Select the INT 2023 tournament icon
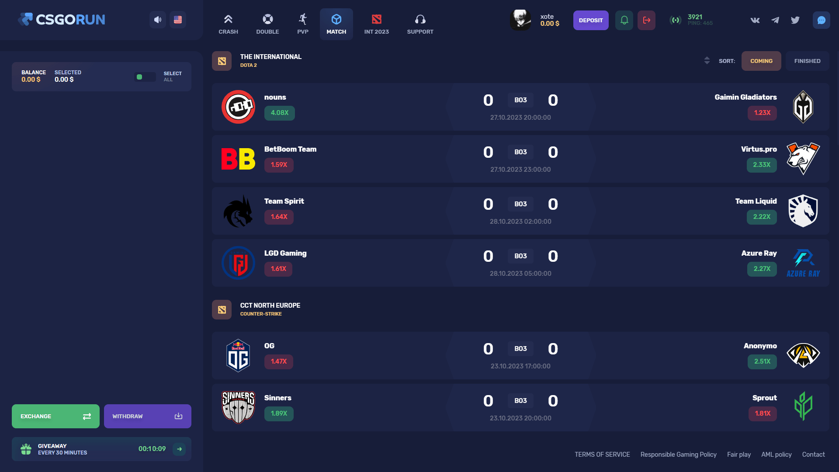The width and height of the screenshot is (839, 472). click(x=376, y=19)
